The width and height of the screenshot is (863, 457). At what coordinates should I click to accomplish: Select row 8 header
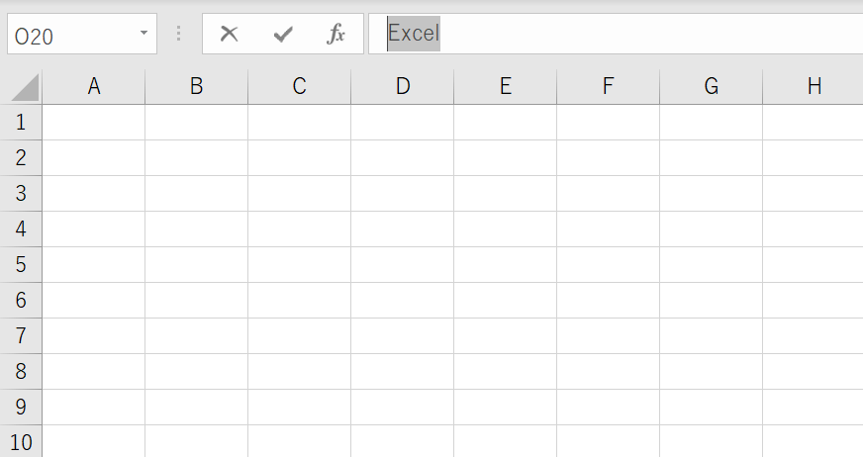pos(22,372)
